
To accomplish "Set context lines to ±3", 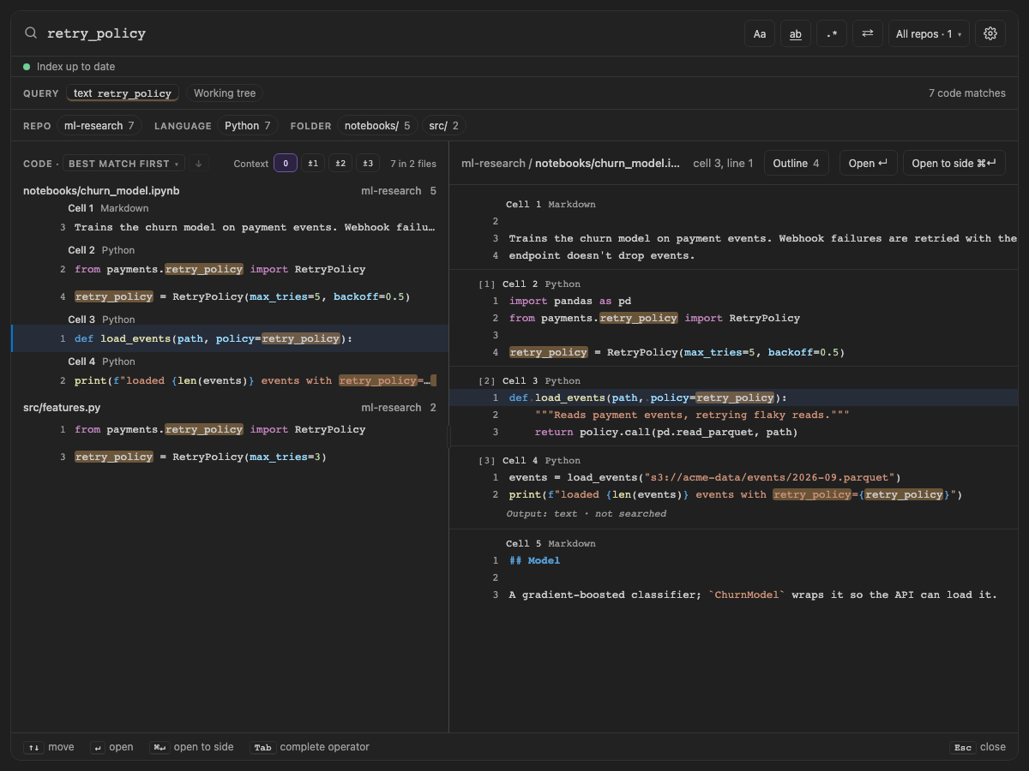I will pyautogui.click(x=368, y=164).
